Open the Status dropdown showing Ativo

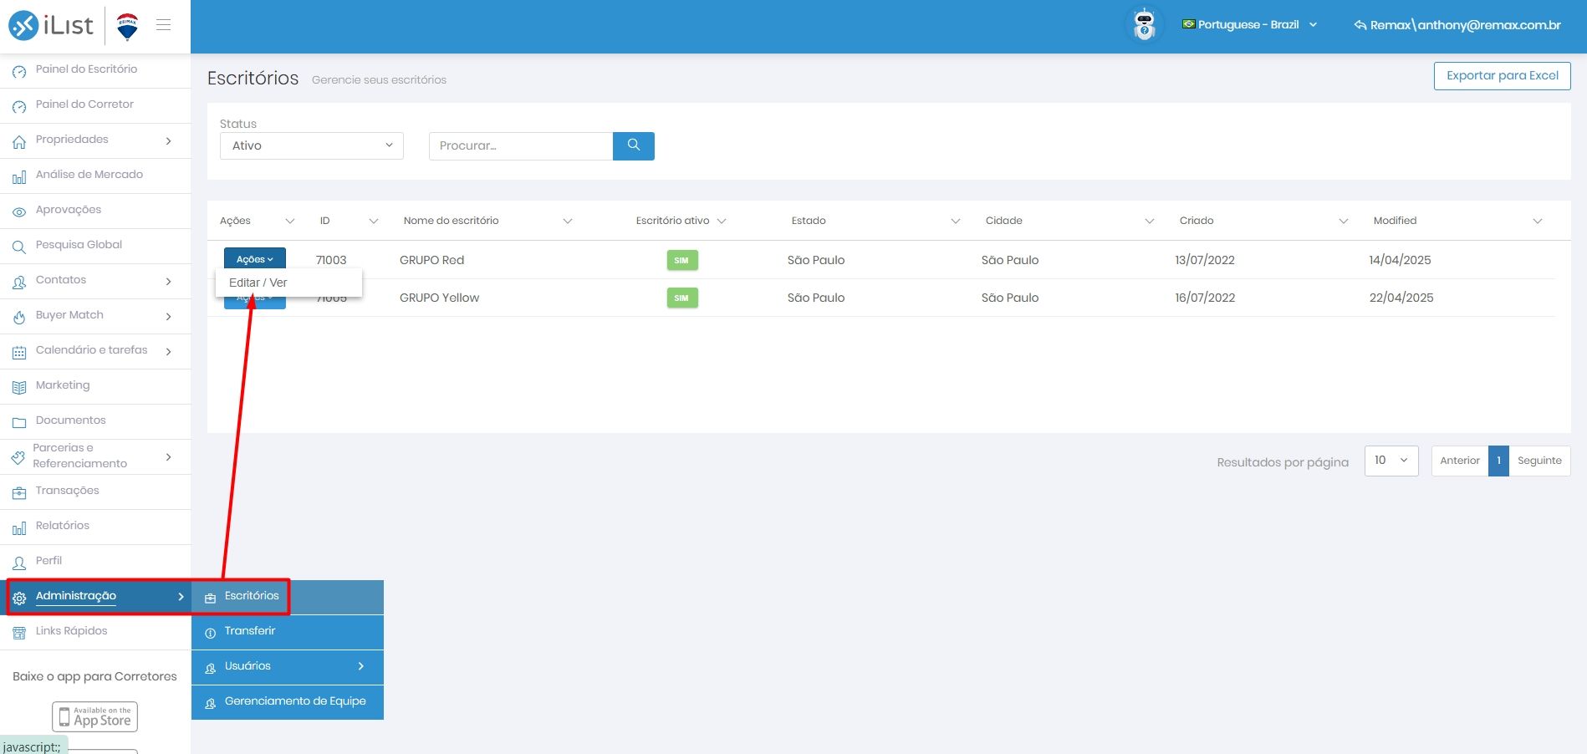(x=312, y=145)
